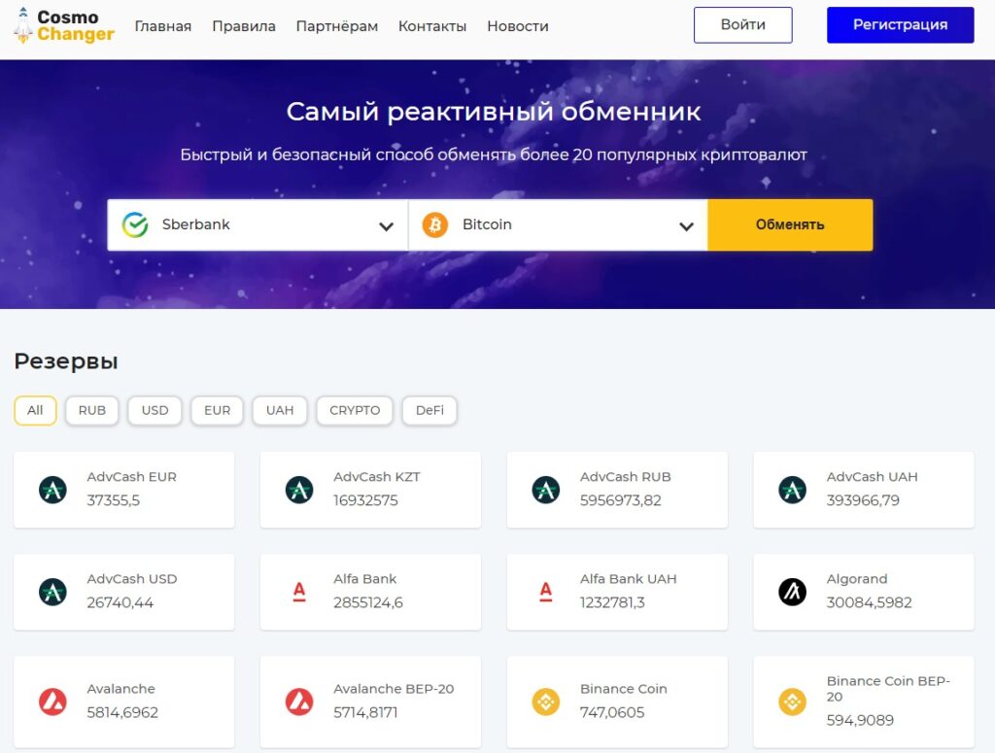Click the AdvCash UAH reserve name
The height and width of the screenshot is (753, 995).
coord(872,477)
